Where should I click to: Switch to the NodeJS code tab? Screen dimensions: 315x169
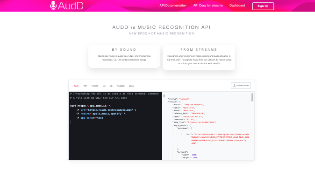pos(121,86)
